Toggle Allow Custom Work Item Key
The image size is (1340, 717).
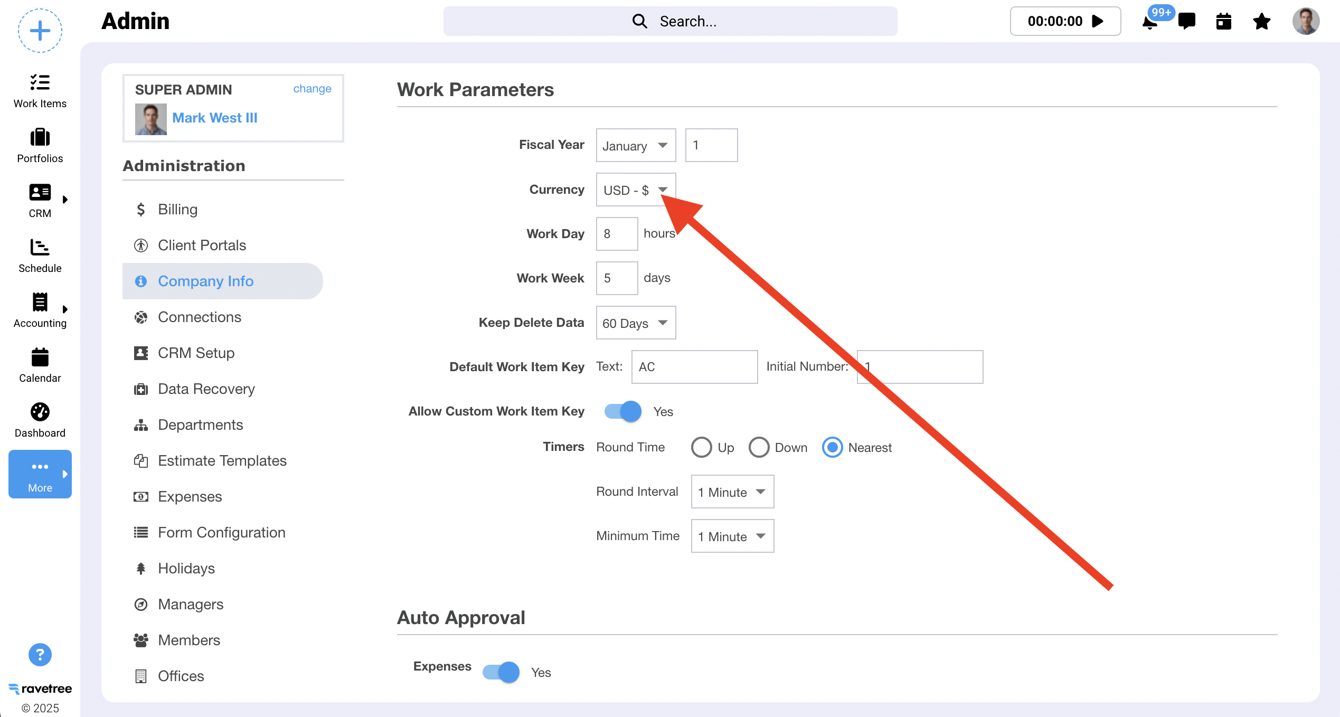623,411
